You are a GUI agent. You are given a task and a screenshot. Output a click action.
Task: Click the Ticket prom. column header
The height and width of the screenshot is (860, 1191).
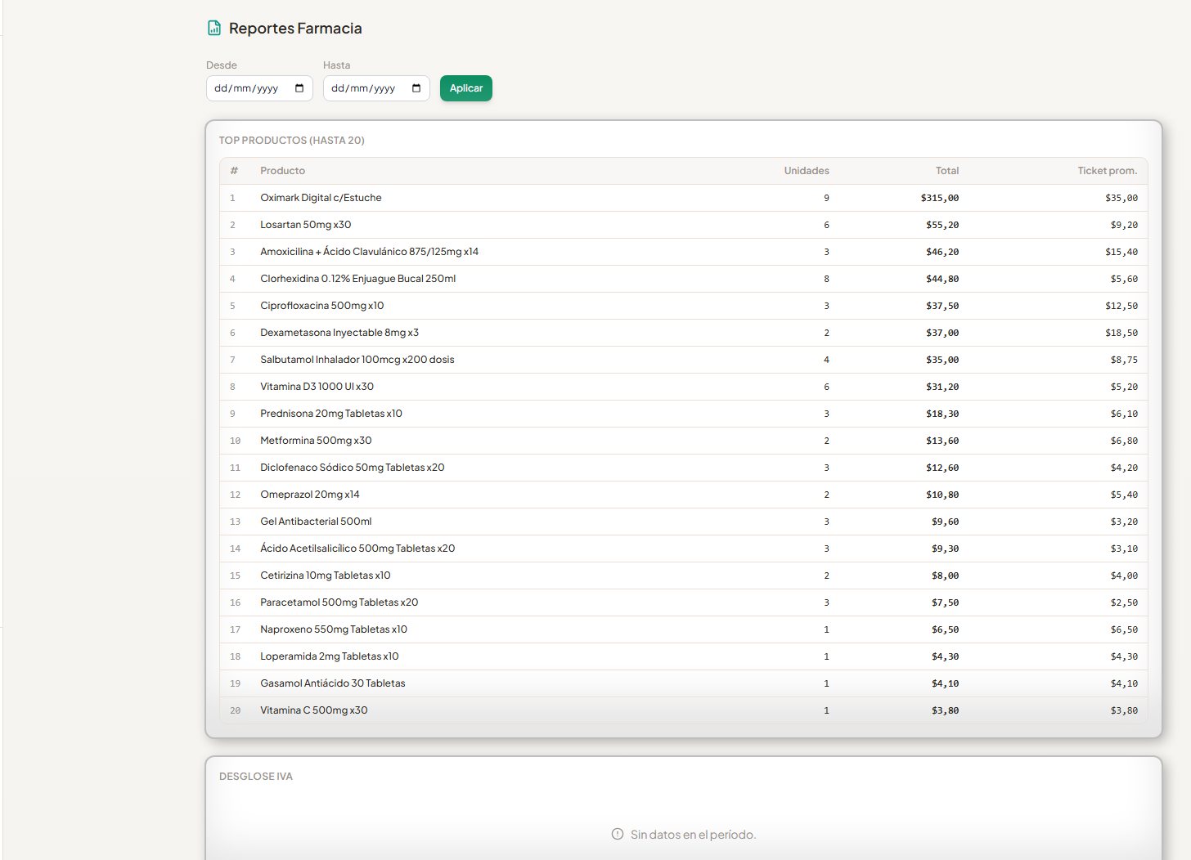(x=1108, y=171)
